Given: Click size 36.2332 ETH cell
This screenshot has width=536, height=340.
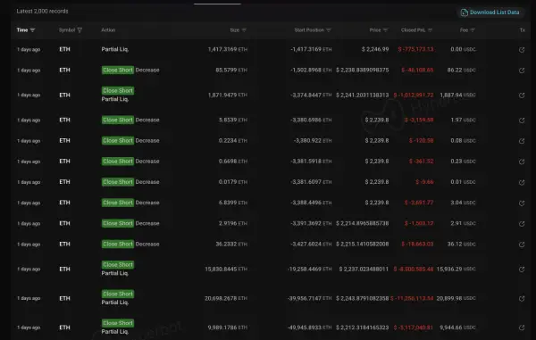Looking at the screenshot, I should click(231, 245).
